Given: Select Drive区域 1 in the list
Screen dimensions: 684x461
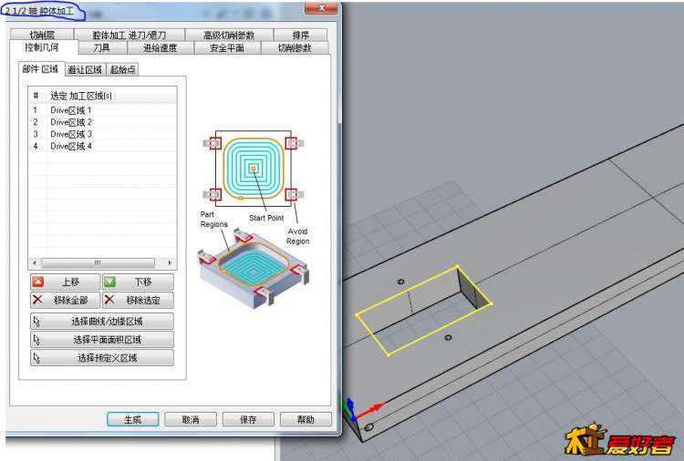Looking at the screenshot, I should click(x=102, y=110).
